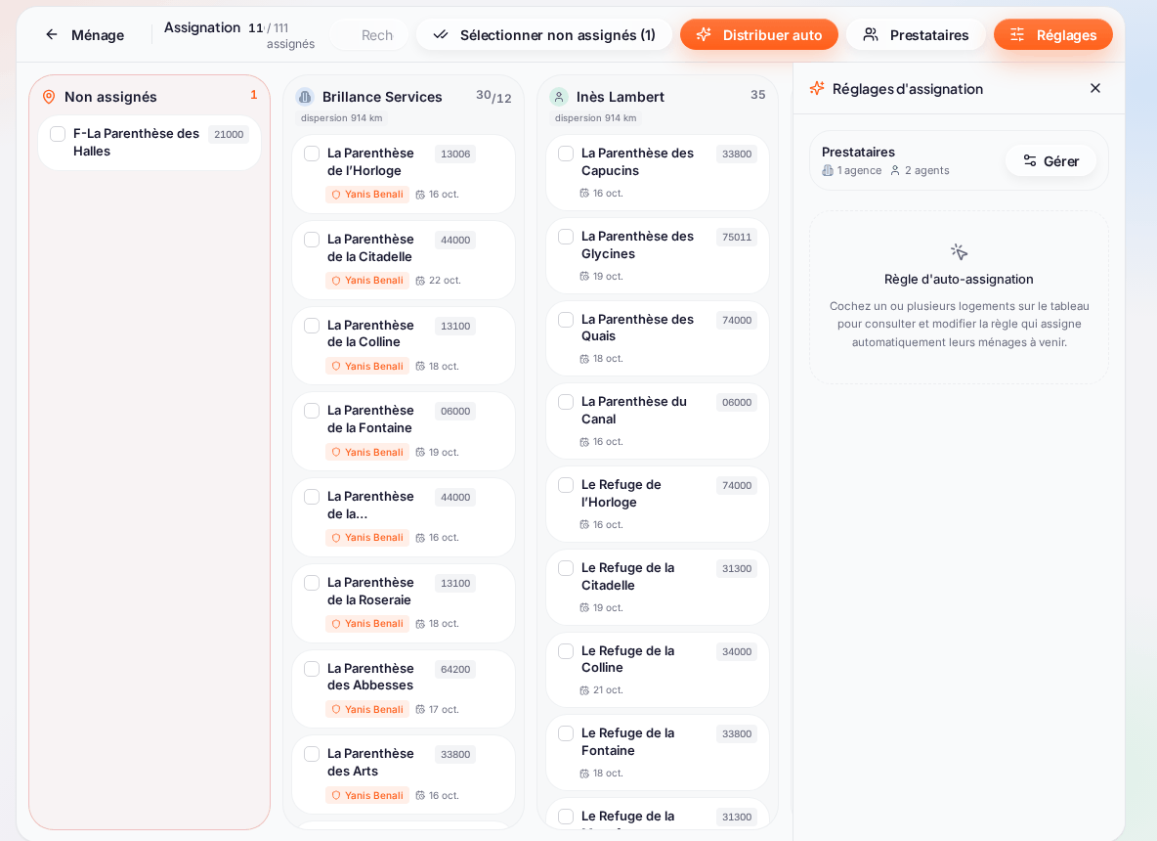This screenshot has width=1157, height=841.
Task: Click postal code 75011 badge
Action: [x=737, y=237]
